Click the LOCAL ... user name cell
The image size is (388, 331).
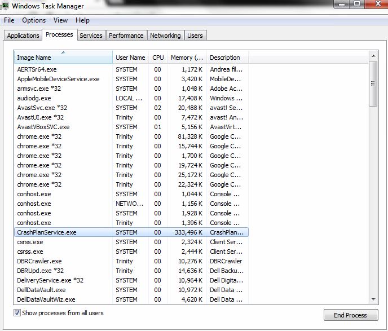tap(129, 98)
